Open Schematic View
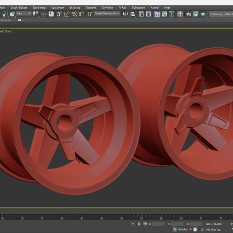Viewport: 233px width, 233px height. click(x=172, y=14)
